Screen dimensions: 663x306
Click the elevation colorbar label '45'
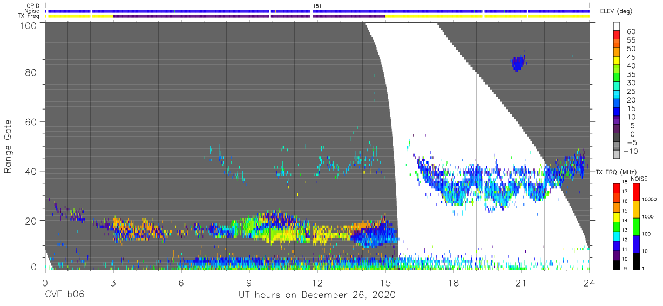pos(632,57)
